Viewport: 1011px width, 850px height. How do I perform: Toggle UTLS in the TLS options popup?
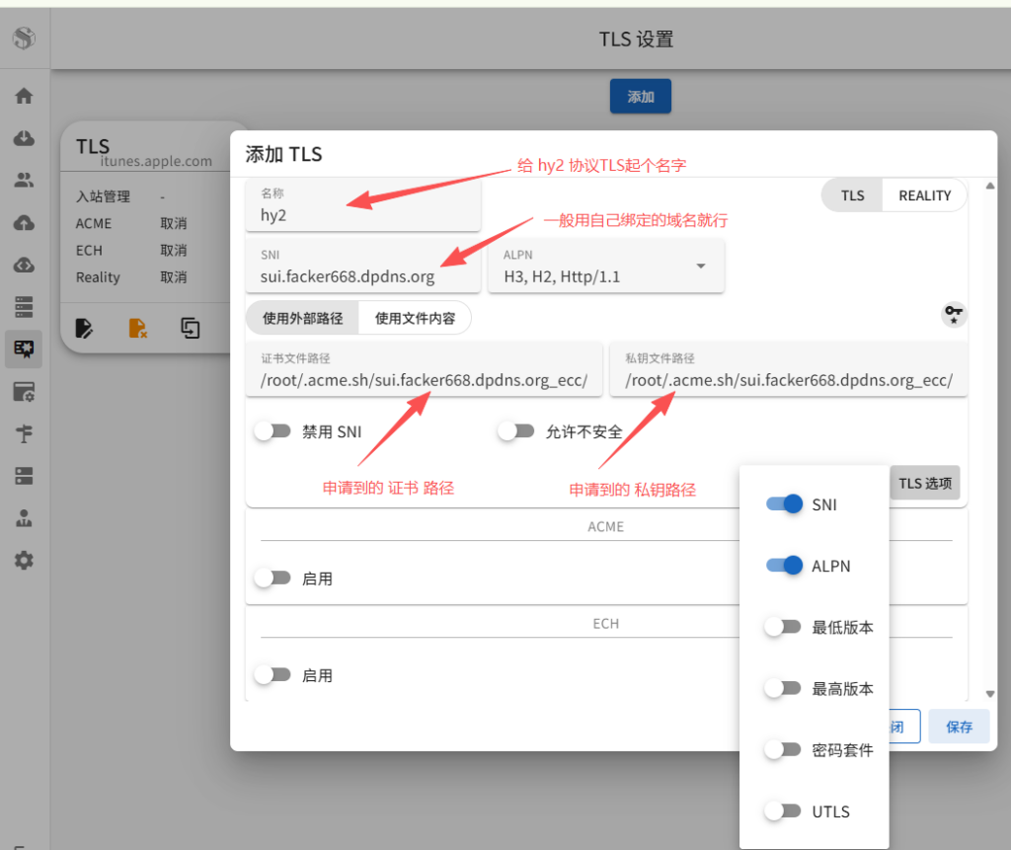pyautogui.click(x=783, y=811)
